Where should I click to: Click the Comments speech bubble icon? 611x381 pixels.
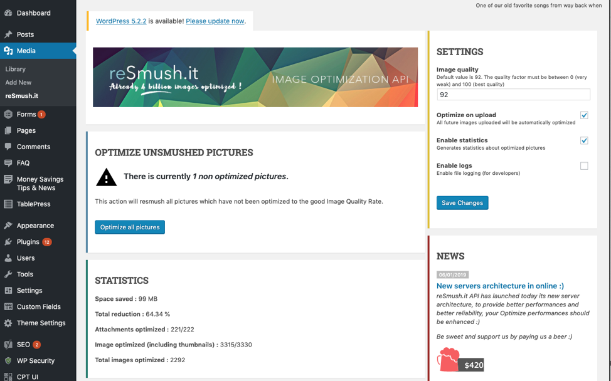coord(8,147)
